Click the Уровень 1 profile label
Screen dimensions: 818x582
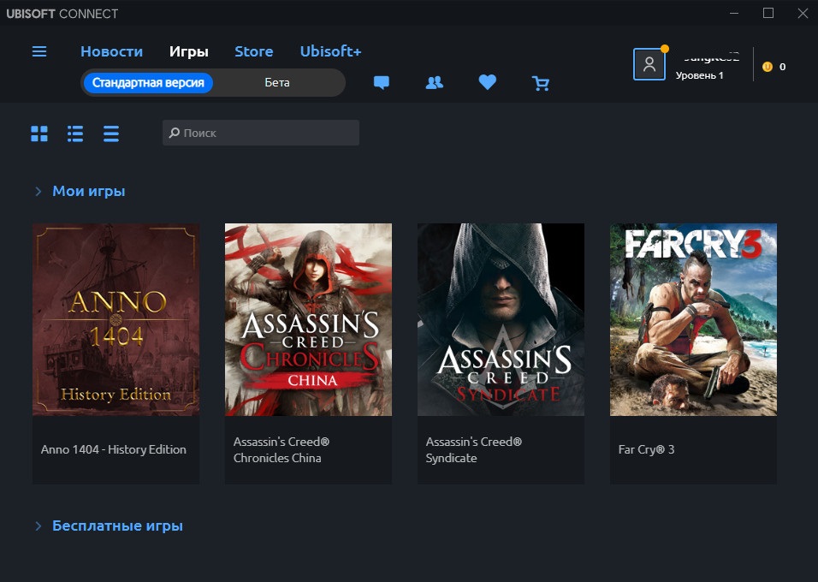click(x=700, y=75)
